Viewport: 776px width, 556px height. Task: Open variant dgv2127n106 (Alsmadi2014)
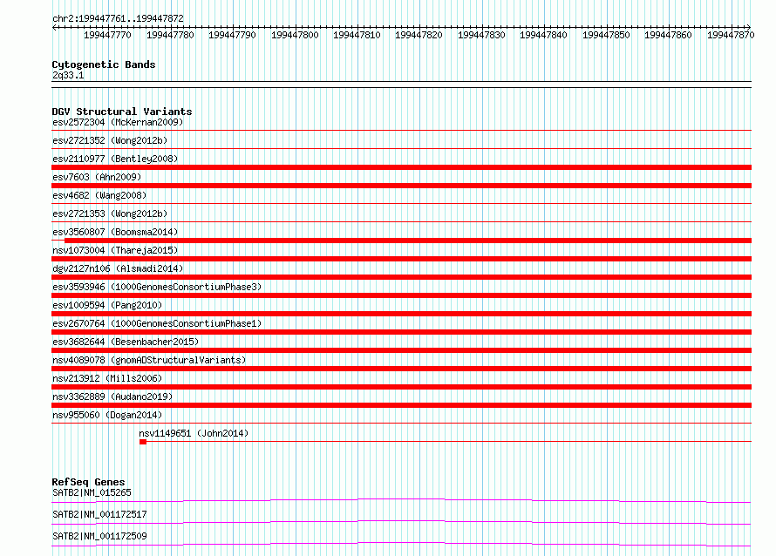point(118,268)
